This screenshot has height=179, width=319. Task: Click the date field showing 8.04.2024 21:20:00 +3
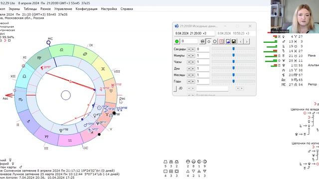(x=194, y=33)
